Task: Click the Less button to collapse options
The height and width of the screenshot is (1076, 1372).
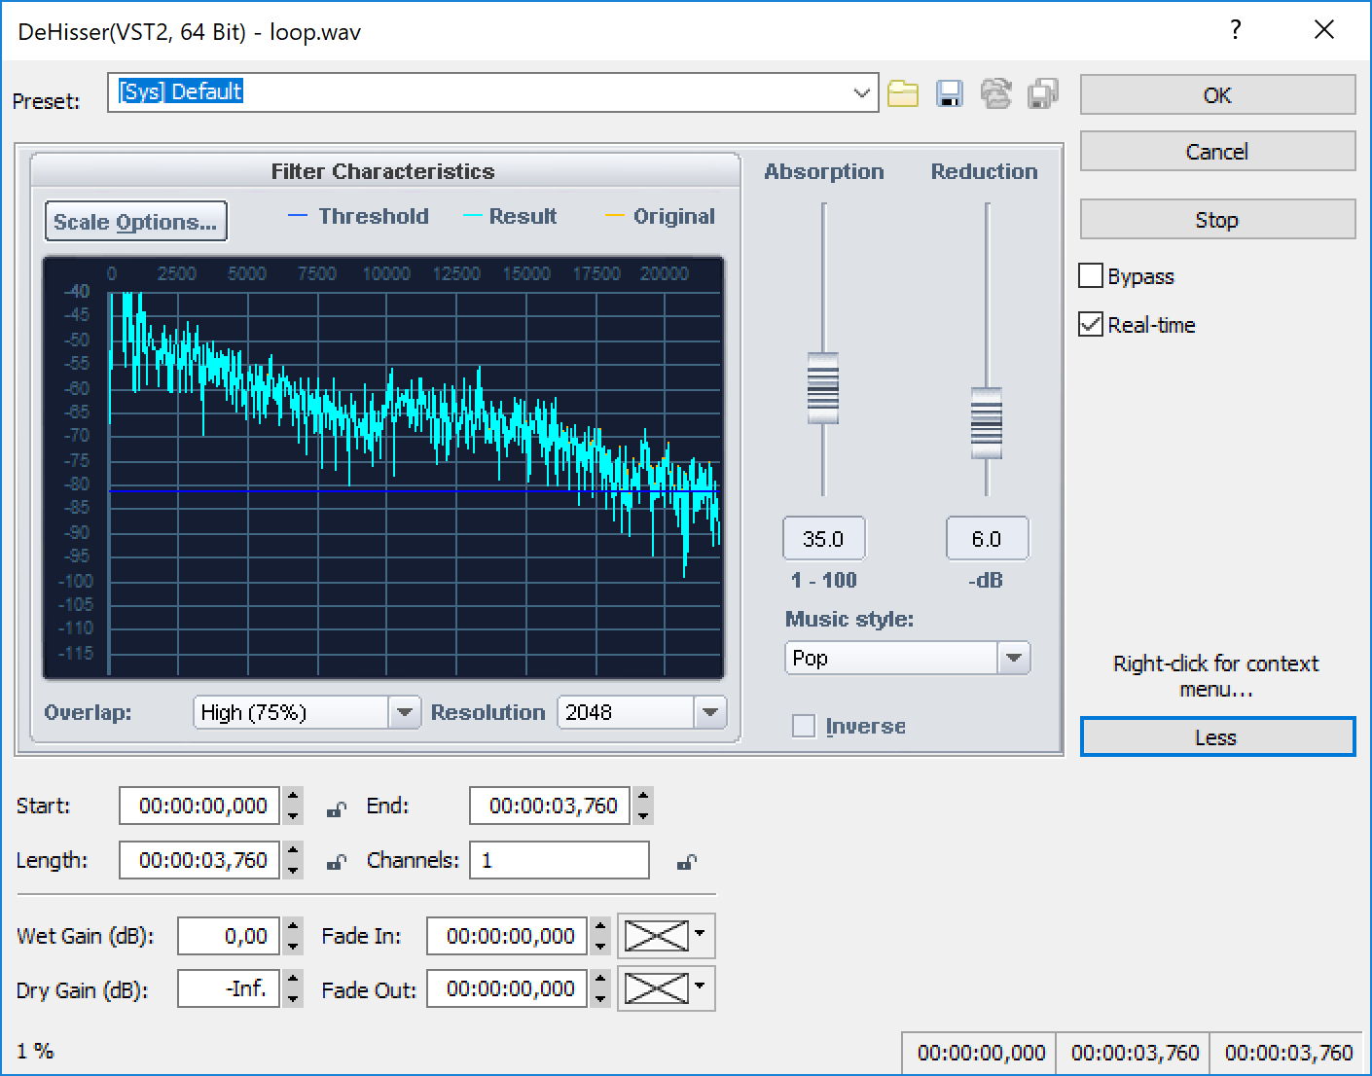Action: click(1216, 737)
